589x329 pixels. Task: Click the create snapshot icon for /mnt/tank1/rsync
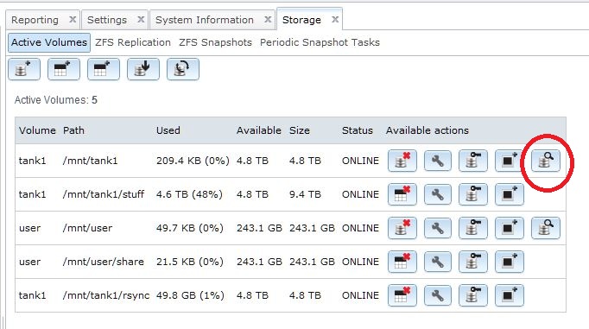coord(510,295)
